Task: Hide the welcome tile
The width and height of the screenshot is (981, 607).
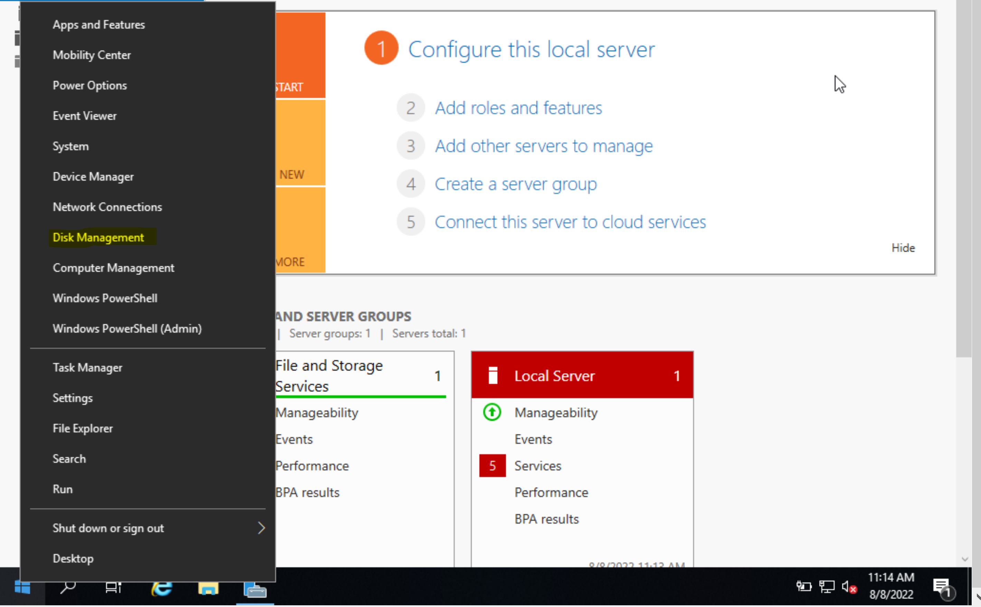Action: tap(903, 248)
